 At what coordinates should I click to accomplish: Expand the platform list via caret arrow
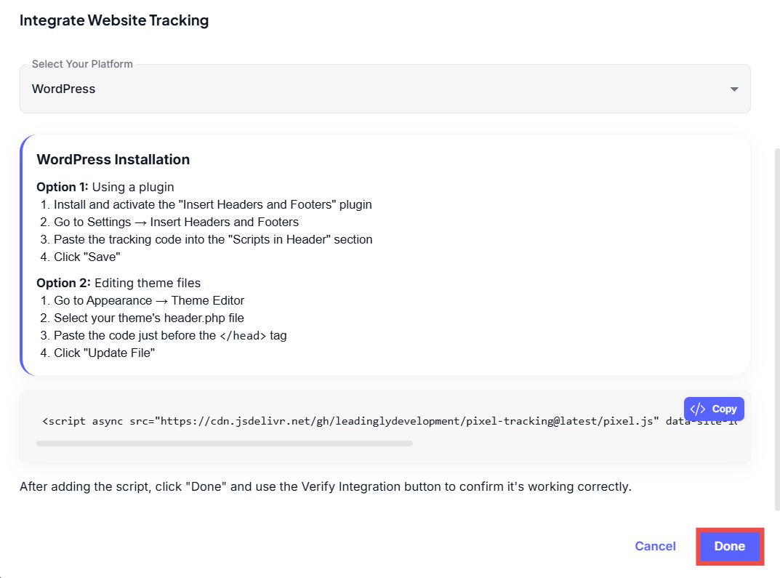click(x=734, y=89)
